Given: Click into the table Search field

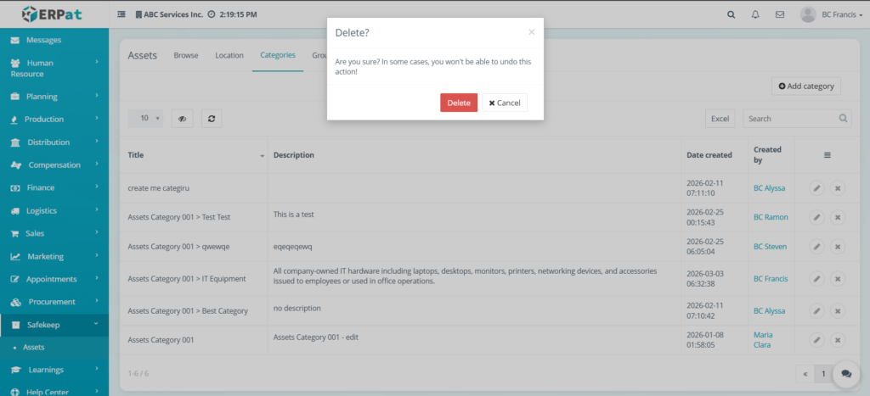Looking at the screenshot, I should pos(790,119).
